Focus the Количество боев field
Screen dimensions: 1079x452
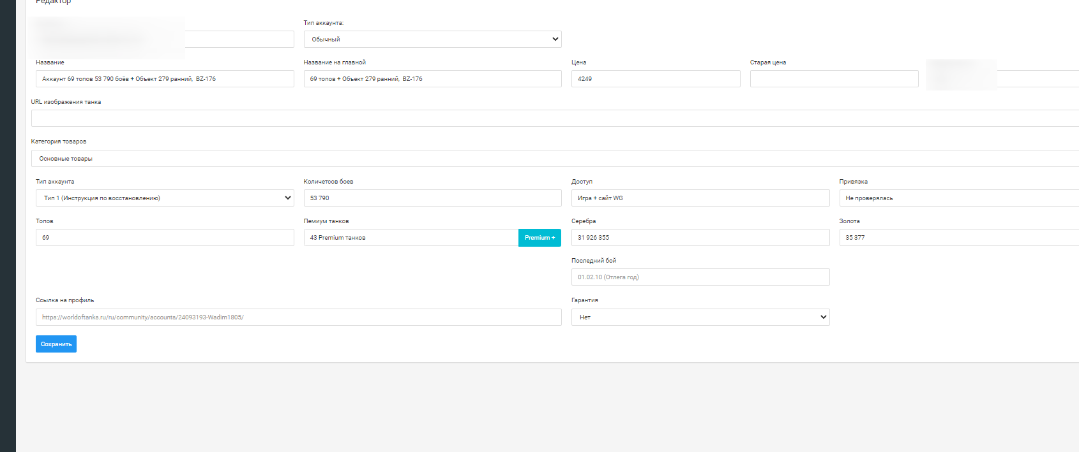point(432,198)
